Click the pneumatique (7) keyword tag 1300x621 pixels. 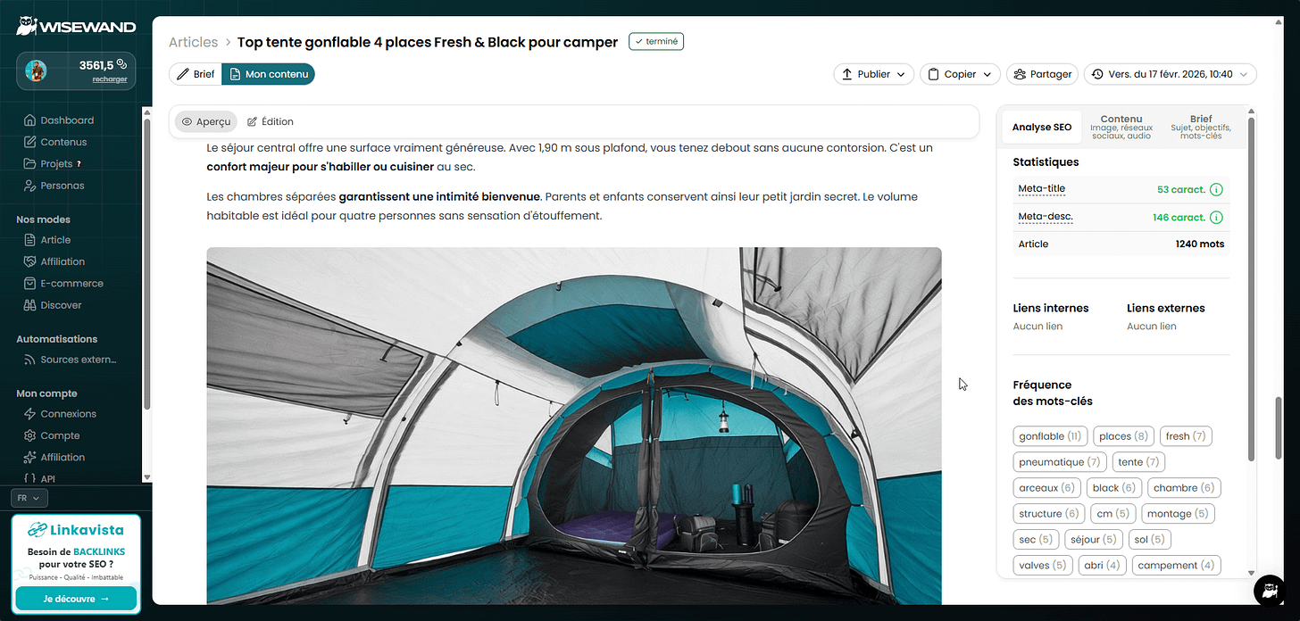pyautogui.click(x=1060, y=462)
